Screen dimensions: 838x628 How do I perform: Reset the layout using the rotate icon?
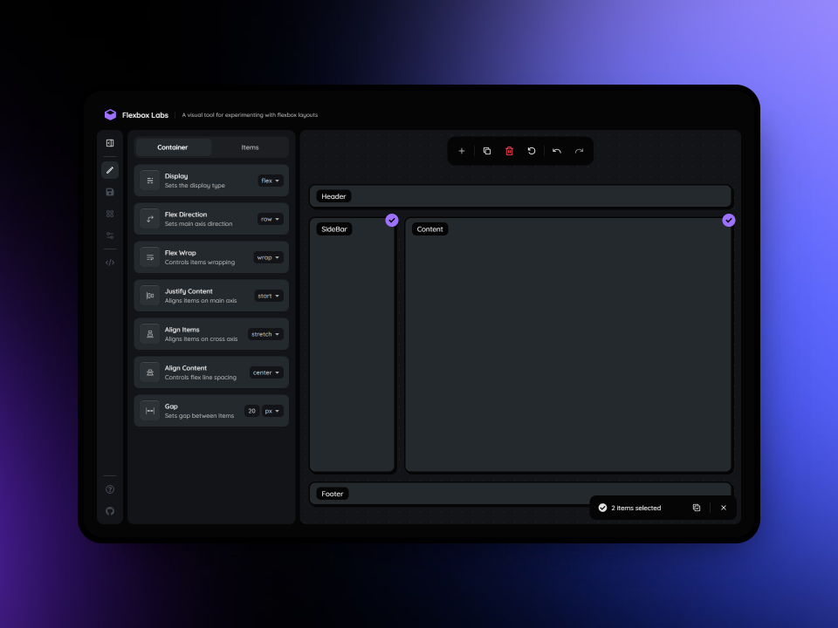532,151
